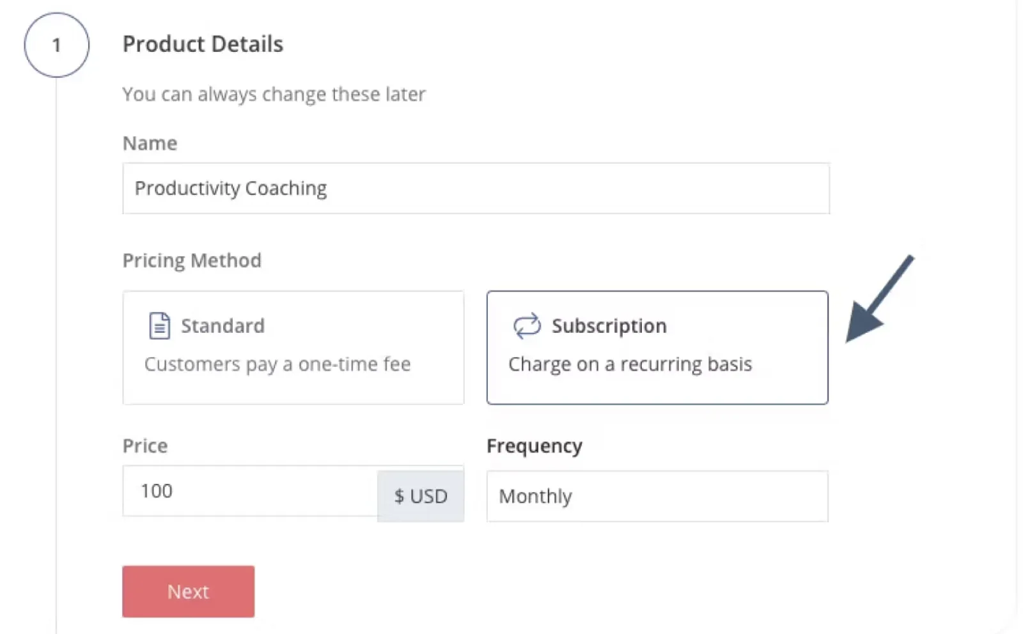Screen dimensions: 1023x634
Task: Click the Price label
Action: (x=145, y=446)
